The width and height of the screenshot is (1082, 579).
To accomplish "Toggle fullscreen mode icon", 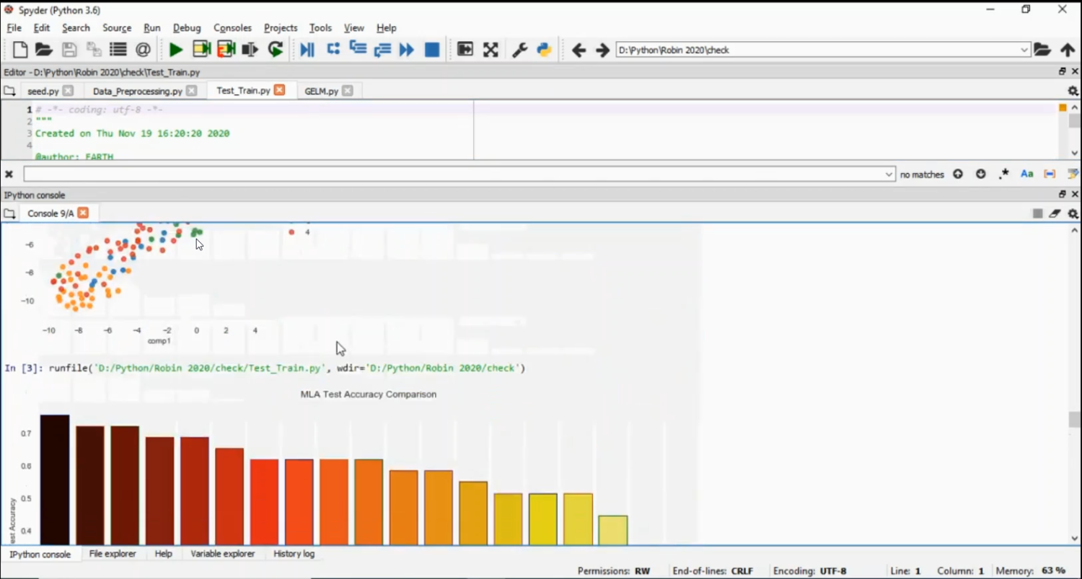I will pyautogui.click(x=491, y=49).
